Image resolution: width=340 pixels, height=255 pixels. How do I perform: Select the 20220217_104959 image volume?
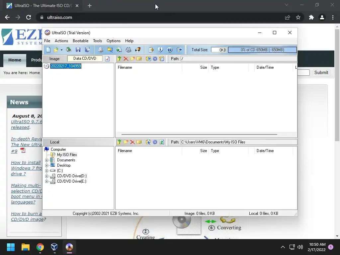[x=66, y=66]
